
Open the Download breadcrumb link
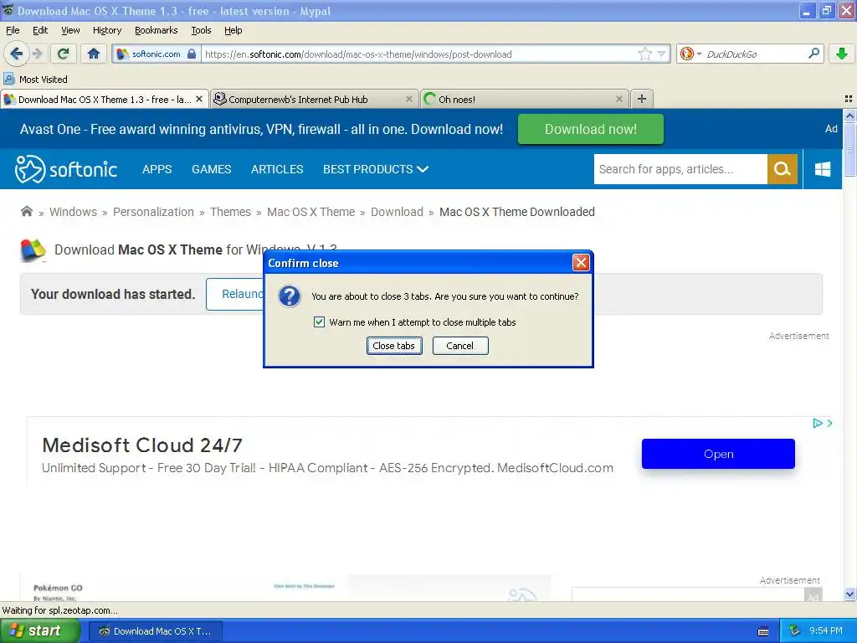coord(397,212)
